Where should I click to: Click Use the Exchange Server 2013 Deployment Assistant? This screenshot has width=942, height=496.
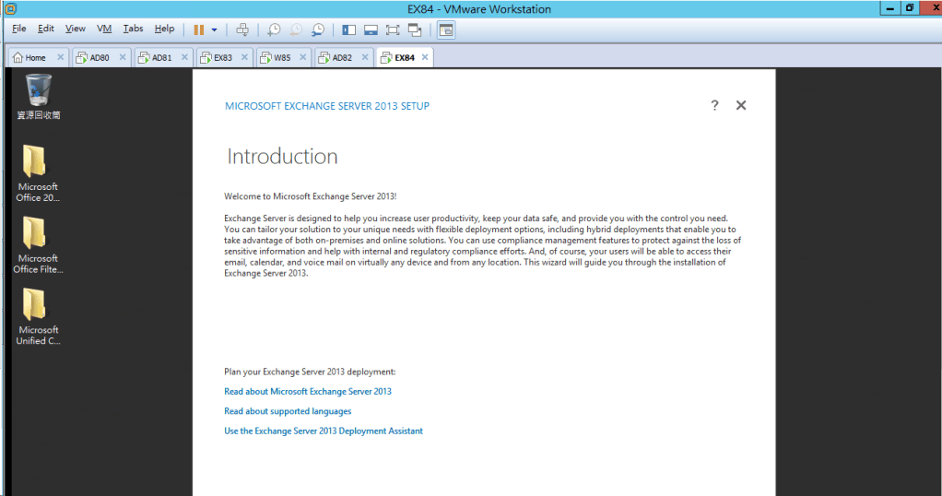point(324,431)
